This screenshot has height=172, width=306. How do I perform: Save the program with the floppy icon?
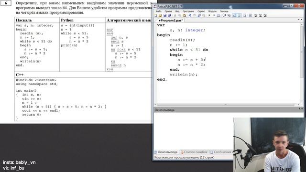(x=165, y=15)
